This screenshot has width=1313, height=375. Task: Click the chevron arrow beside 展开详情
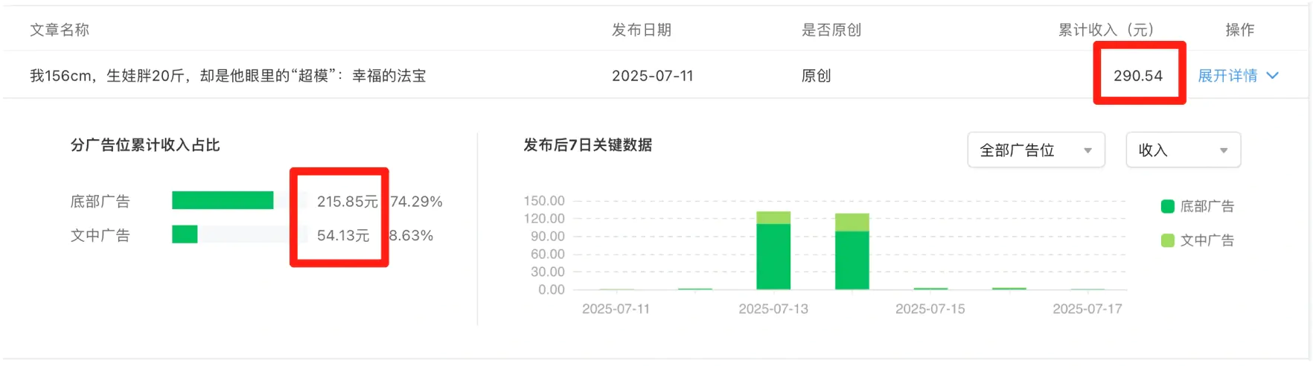point(1272,76)
